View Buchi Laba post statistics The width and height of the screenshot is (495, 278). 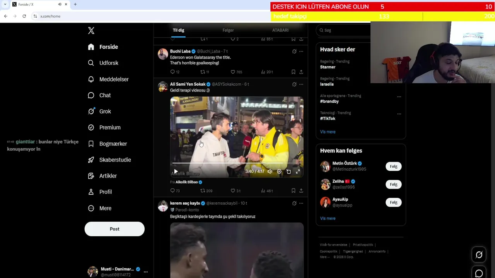[x=267, y=72]
